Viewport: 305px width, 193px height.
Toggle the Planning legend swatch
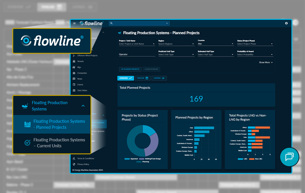(x=139, y=162)
